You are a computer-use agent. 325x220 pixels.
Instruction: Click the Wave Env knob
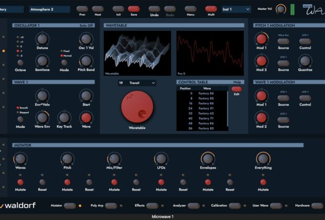click(x=42, y=118)
